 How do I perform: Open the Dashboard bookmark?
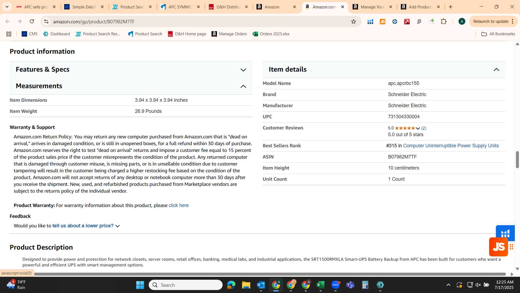coord(57,34)
